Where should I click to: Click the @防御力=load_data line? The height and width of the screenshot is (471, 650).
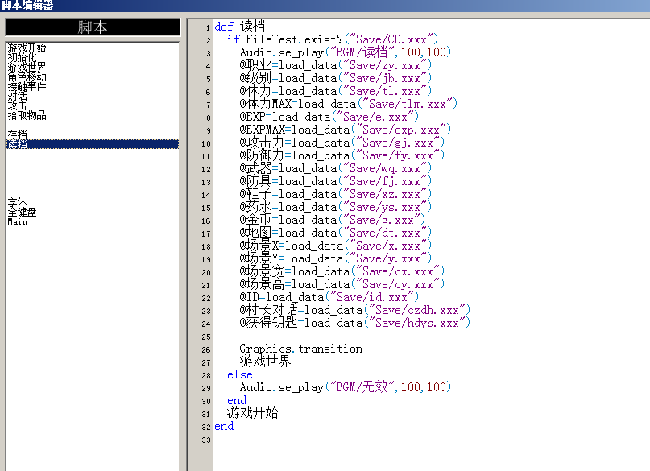tap(342, 155)
